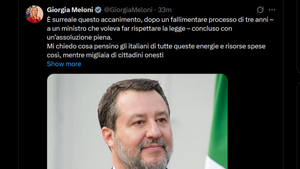Expand tweet with Show more
Viewport: 300px width, 169px height.
pos(64,64)
